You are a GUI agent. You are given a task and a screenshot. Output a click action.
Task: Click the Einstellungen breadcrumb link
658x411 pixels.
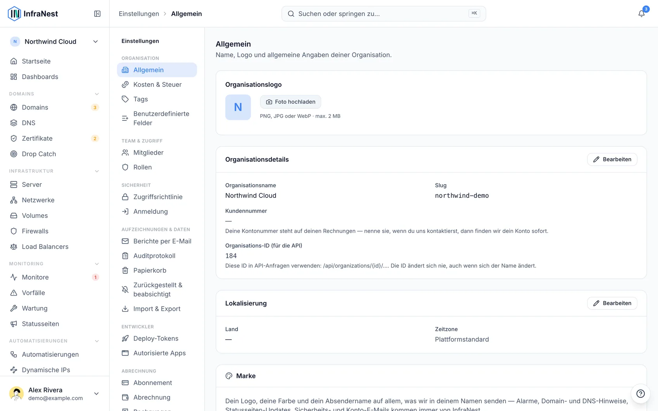pos(139,14)
